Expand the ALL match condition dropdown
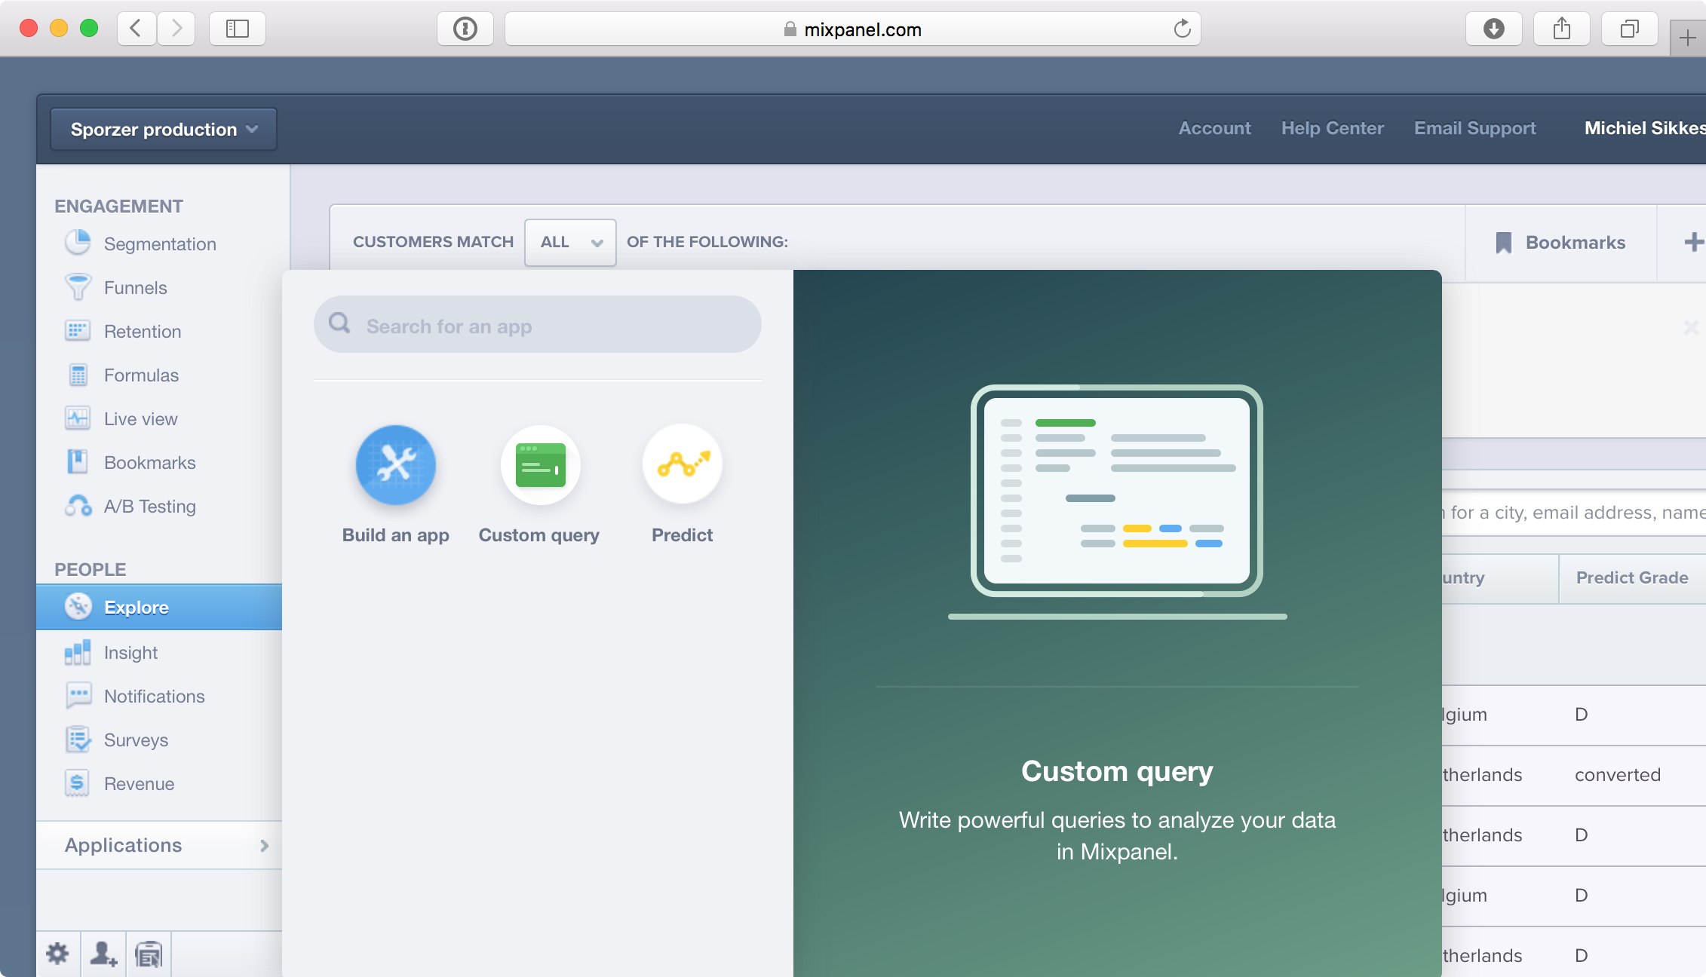1706x977 pixels. click(x=570, y=243)
